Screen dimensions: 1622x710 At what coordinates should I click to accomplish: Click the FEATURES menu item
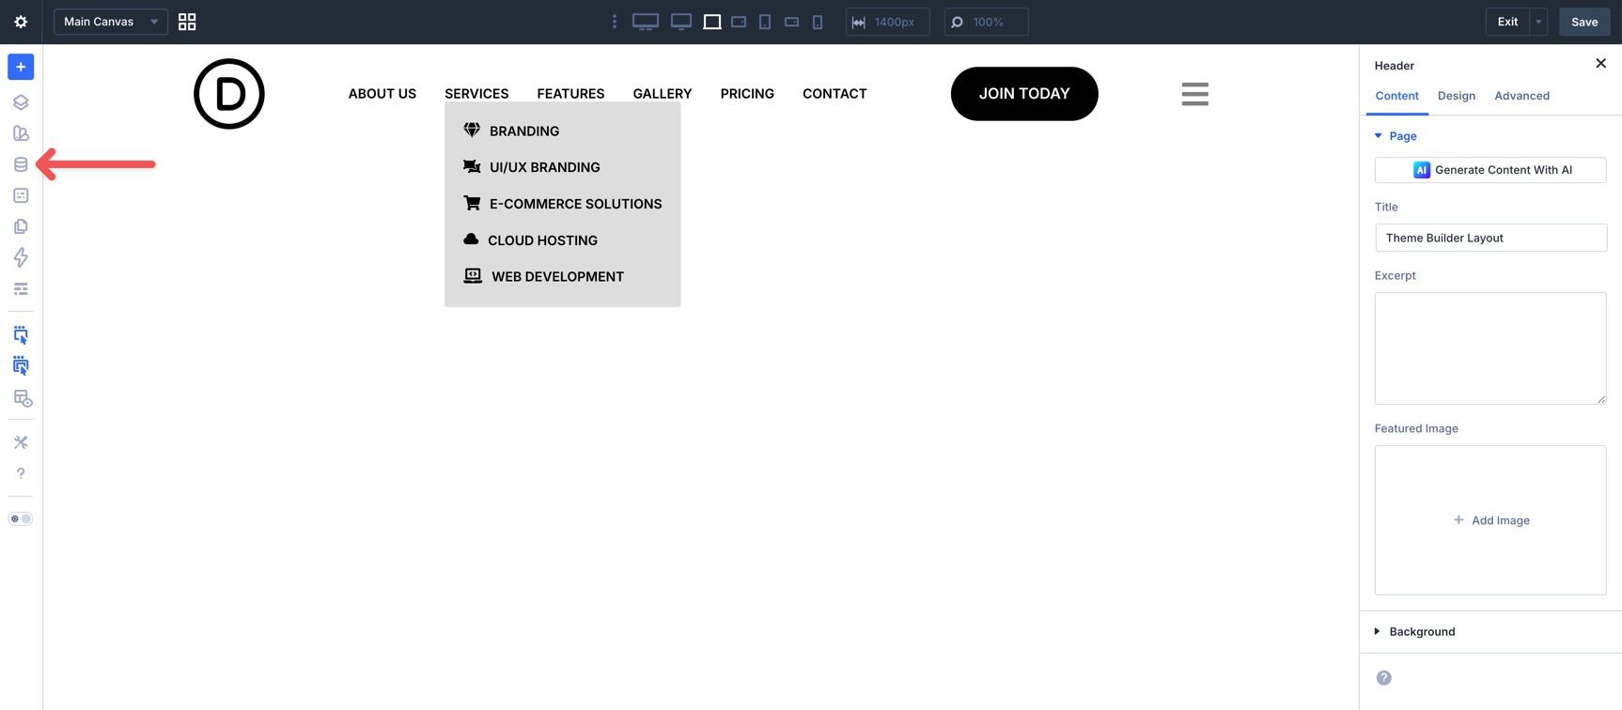(x=570, y=94)
